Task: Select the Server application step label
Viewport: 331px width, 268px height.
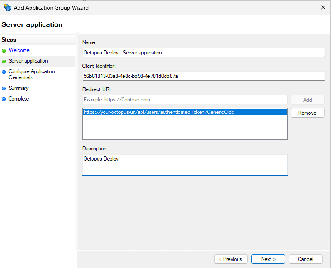Action: click(x=28, y=61)
